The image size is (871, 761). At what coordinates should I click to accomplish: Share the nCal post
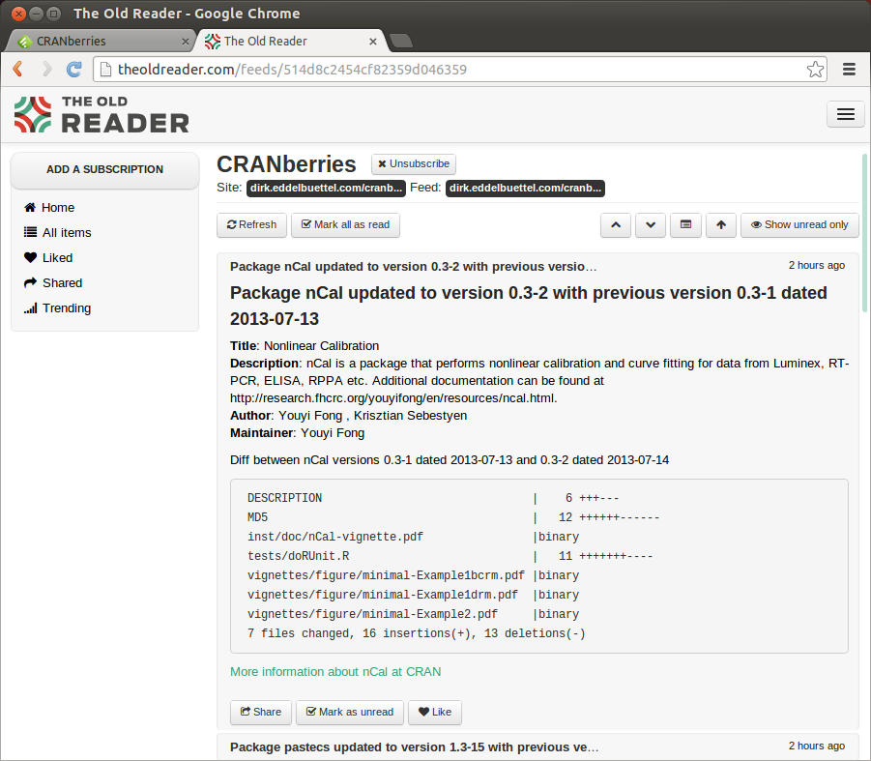pos(260,712)
